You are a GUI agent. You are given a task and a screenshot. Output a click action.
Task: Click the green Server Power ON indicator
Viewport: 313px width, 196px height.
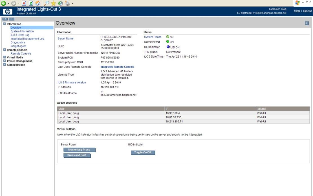(x=168, y=42)
